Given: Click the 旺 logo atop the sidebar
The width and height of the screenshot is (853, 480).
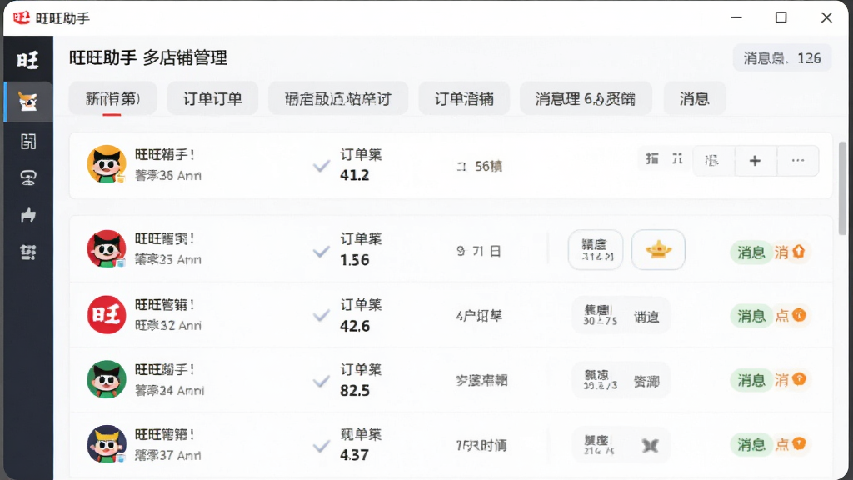Looking at the screenshot, I should tap(27, 59).
